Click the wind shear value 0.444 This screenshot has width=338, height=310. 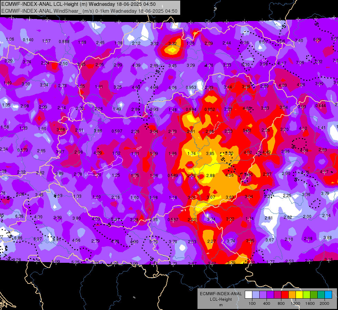[x=320, y=106]
